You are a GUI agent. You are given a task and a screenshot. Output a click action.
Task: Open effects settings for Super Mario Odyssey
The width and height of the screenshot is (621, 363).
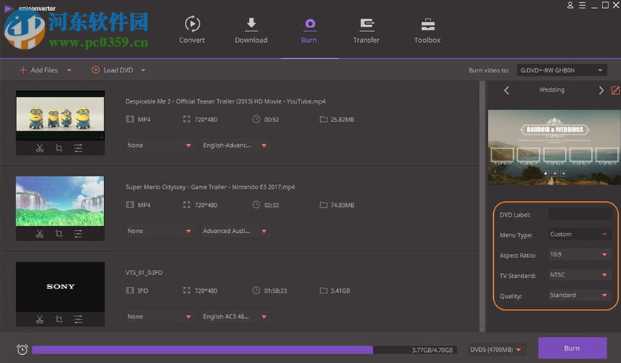point(78,234)
